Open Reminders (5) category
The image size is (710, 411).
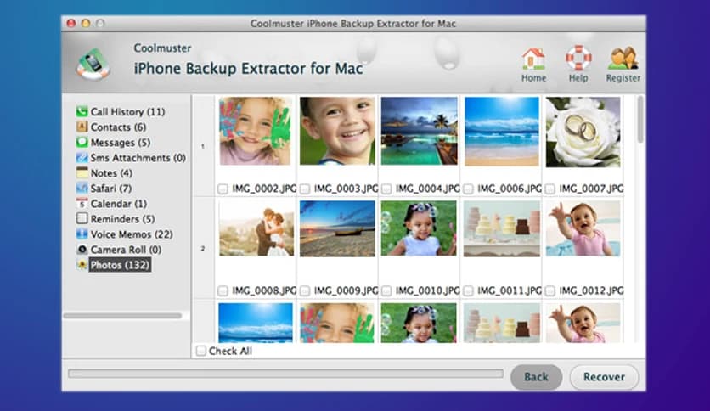(x=122, y=218)
